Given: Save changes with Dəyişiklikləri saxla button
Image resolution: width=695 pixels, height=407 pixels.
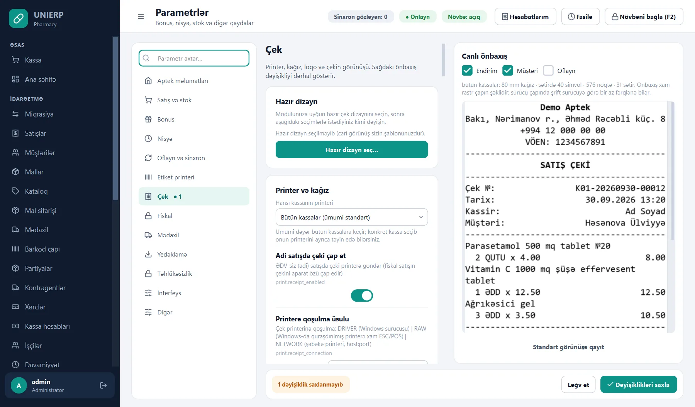Looking at the screenshot, I should click(639, 385).
